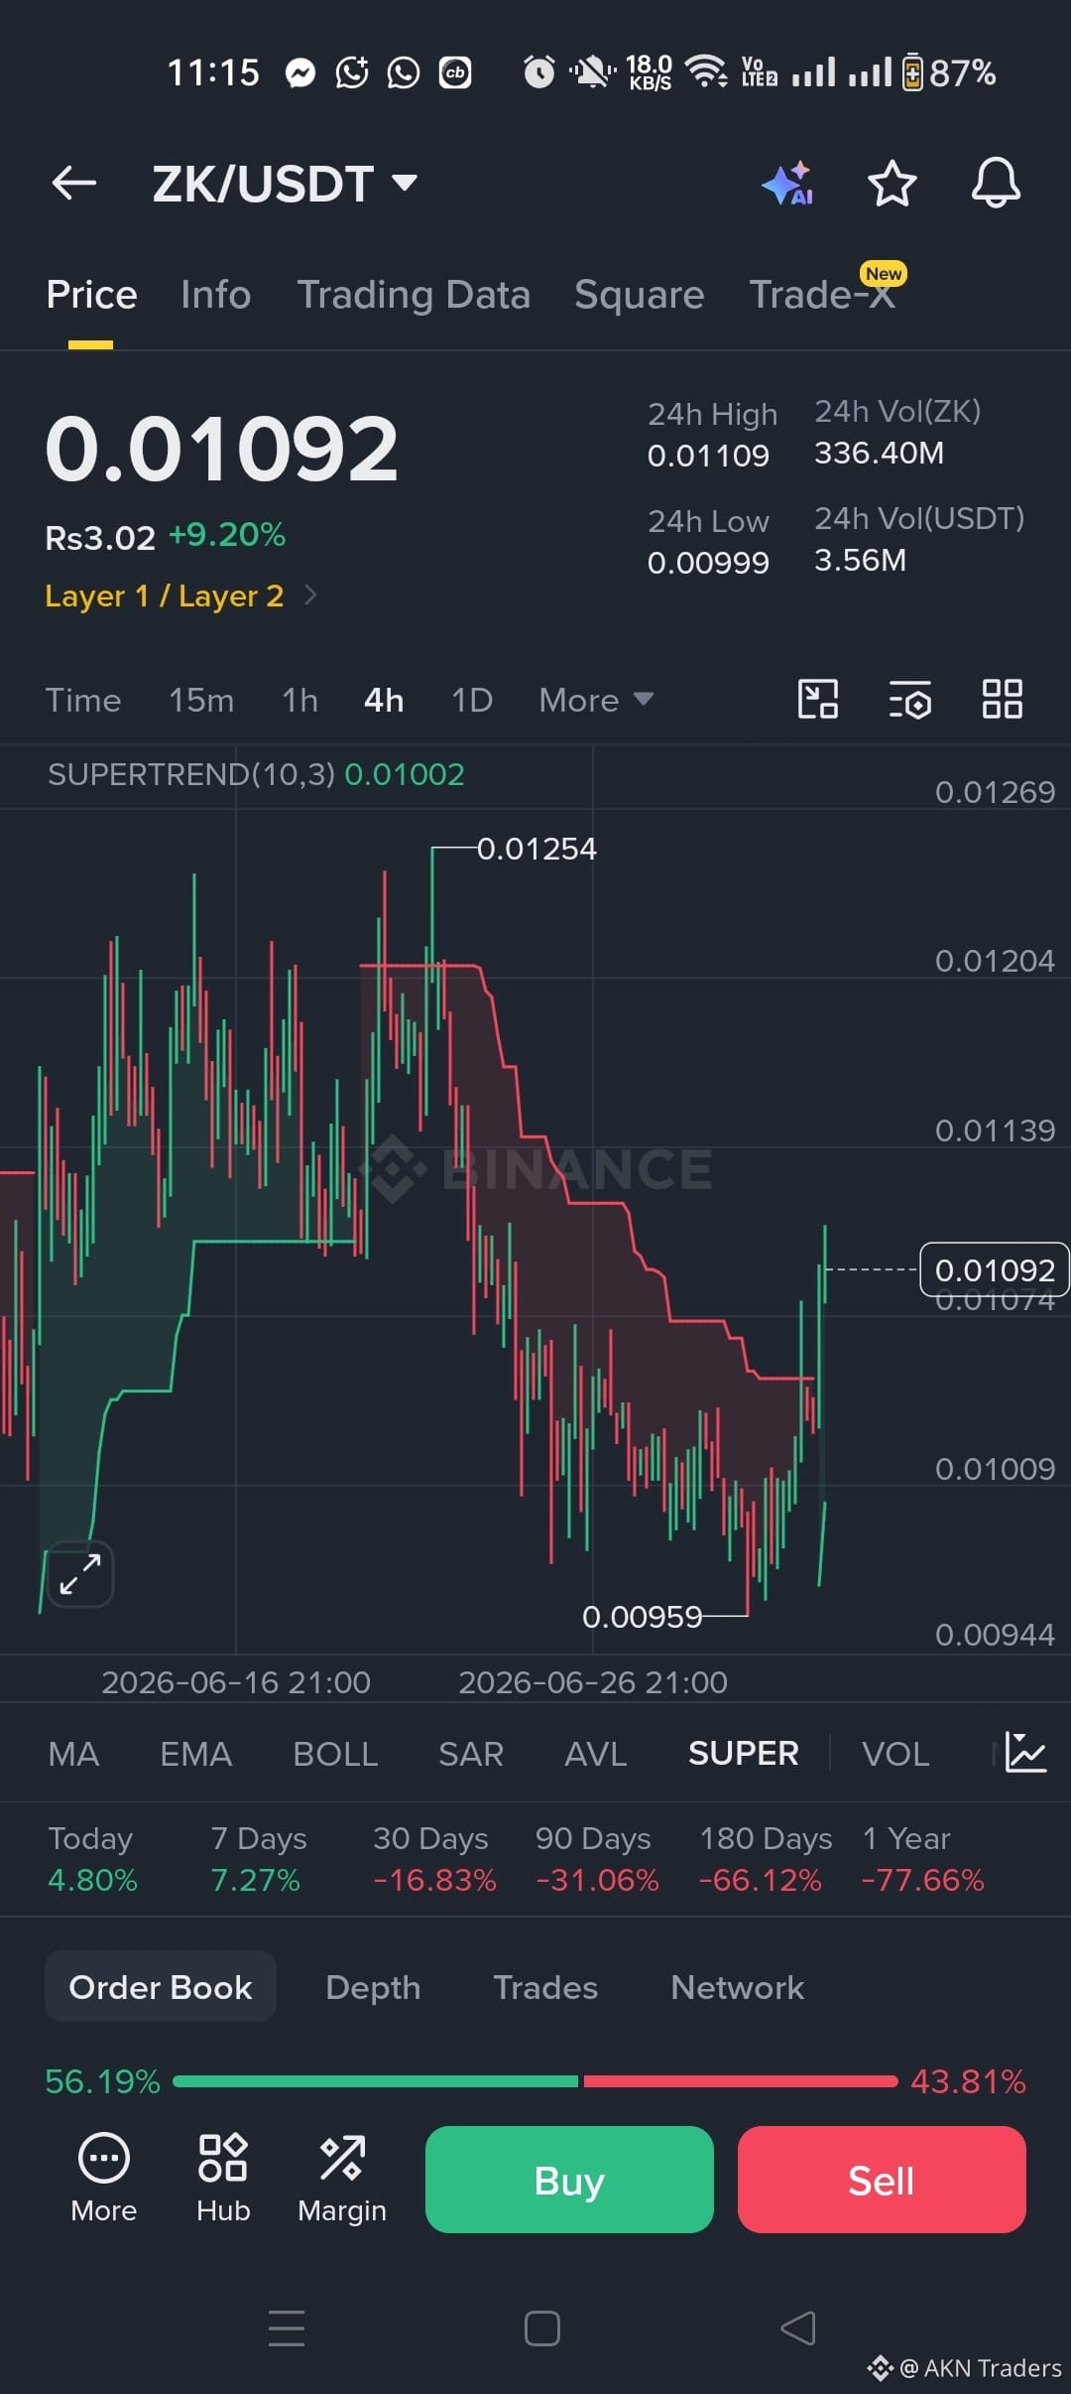
Task: Open the AI assistant sparkle icon
Action: [x=788, y=184]
